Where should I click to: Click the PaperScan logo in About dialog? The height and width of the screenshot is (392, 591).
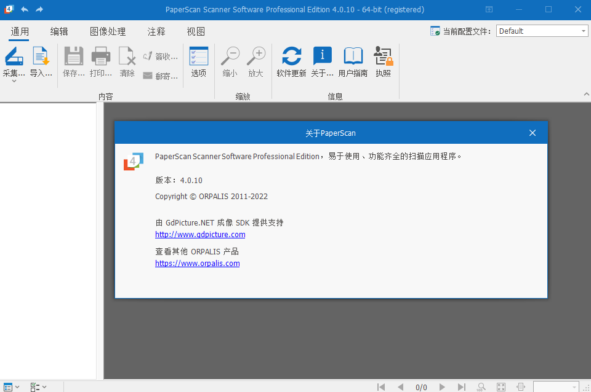[x=134, y=162]
